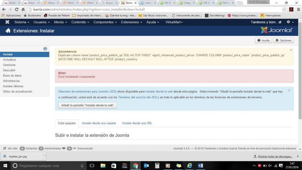Open the settings gear user menu

click(x=290, y=22)
